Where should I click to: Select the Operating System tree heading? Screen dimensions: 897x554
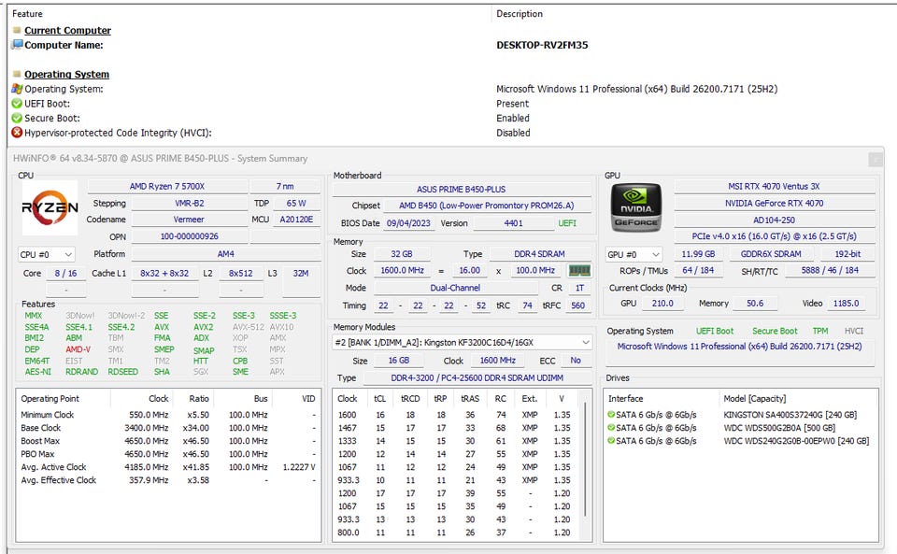[66, 75]
